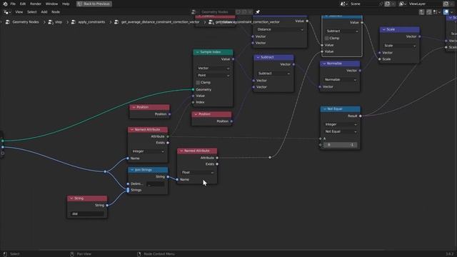Collapse the Sample Index node
This screenshot has width=457, height=257.
[197, 52]
